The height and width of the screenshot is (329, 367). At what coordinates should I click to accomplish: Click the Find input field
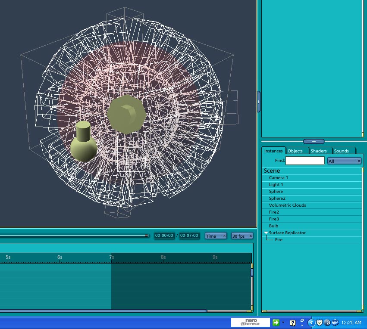pos(305,161)
